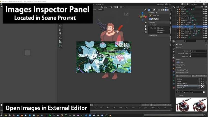
Task: Switch perspective/orthographic with the grid icon
Action: click(x=145, y=32)
